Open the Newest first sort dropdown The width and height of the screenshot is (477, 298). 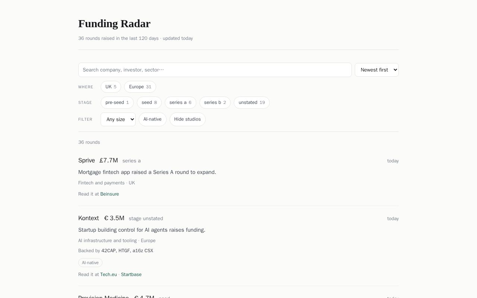coord(377,70)
